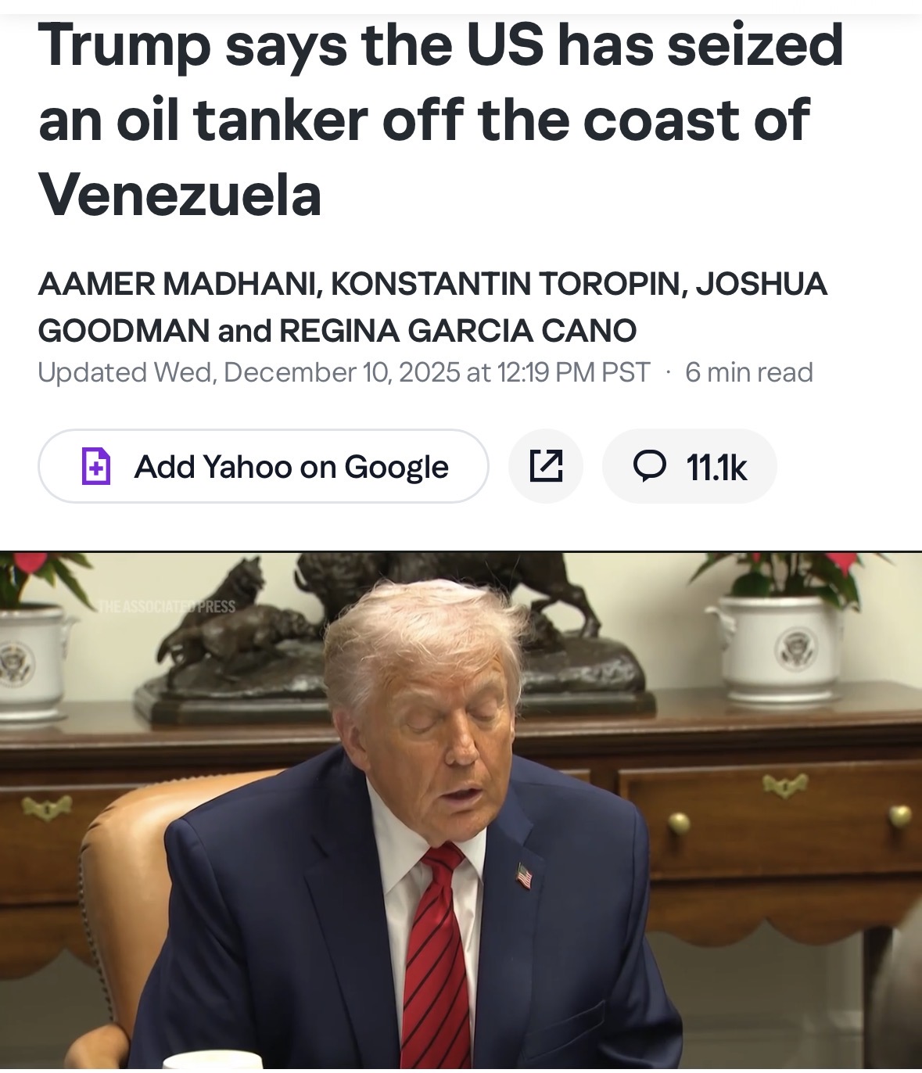Click the American flag lapel pin

(x=524, y=875)
